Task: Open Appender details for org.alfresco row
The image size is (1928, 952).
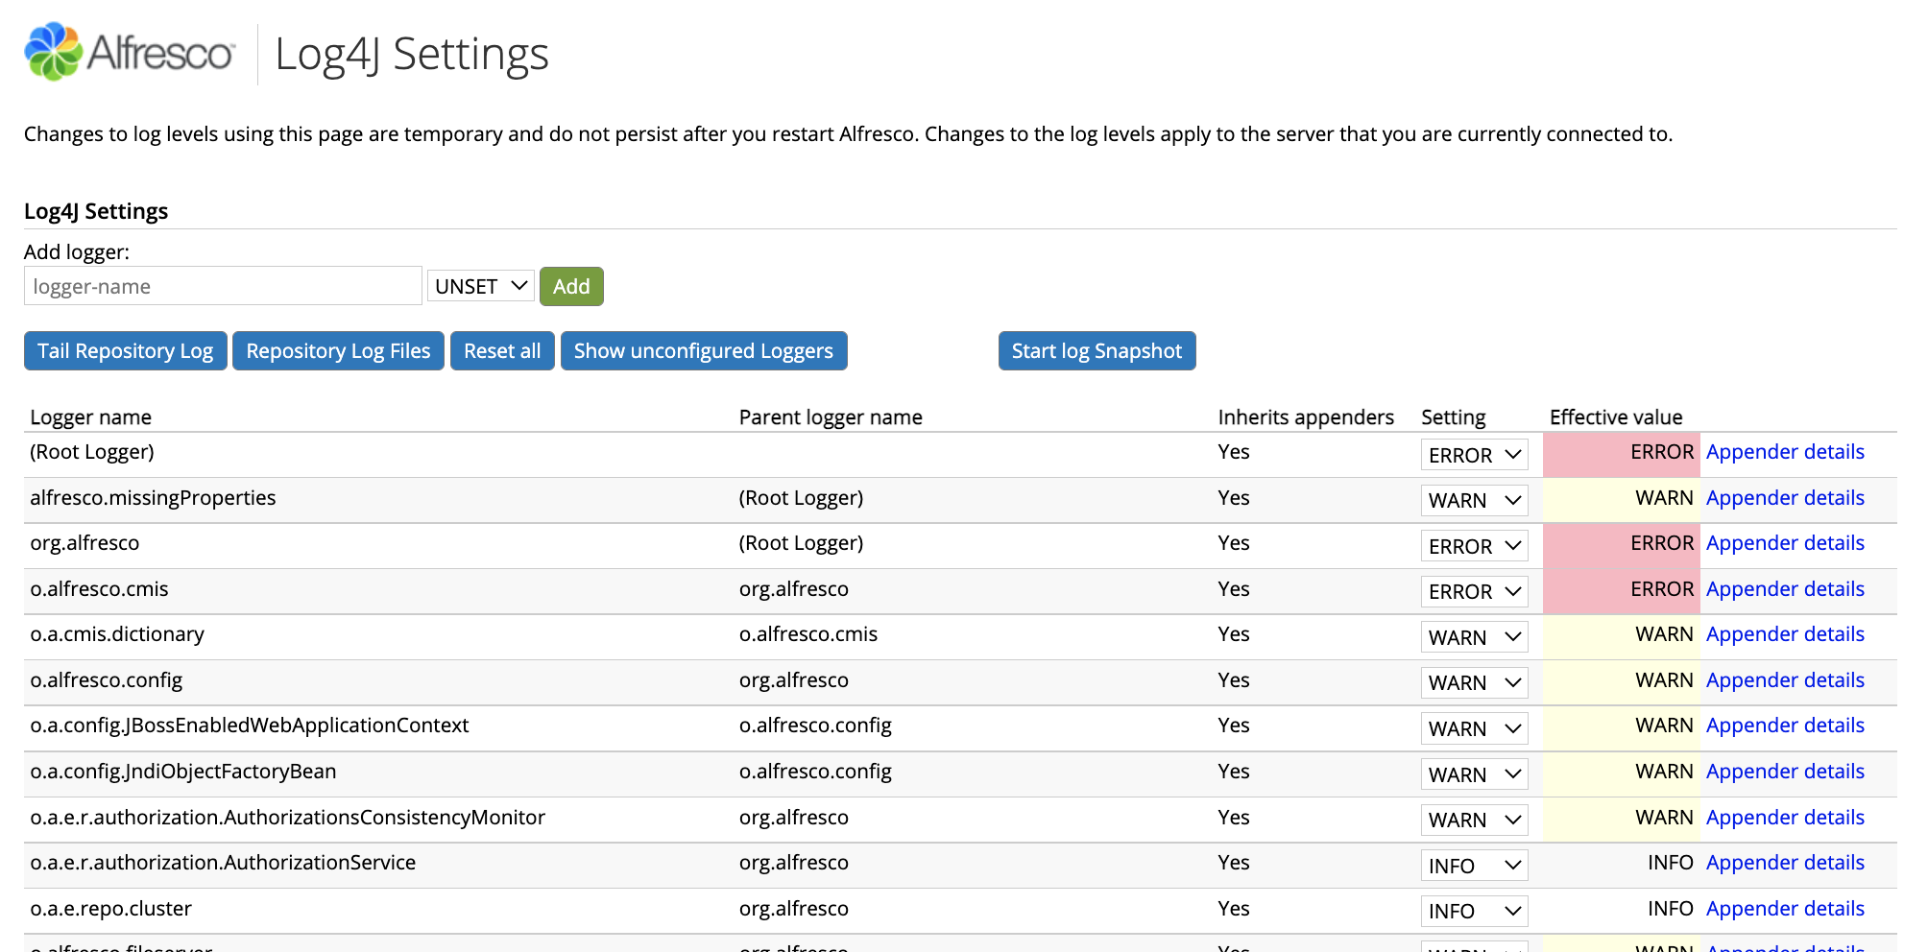Action: (1785, 543)
